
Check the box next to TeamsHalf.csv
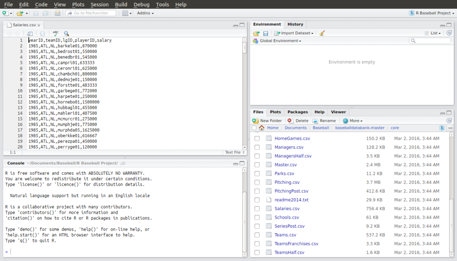click(x=257, y=253)
